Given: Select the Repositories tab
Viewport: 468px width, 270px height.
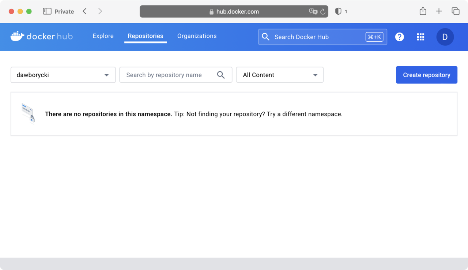Looking at the screenshot, I should [146, 36].
